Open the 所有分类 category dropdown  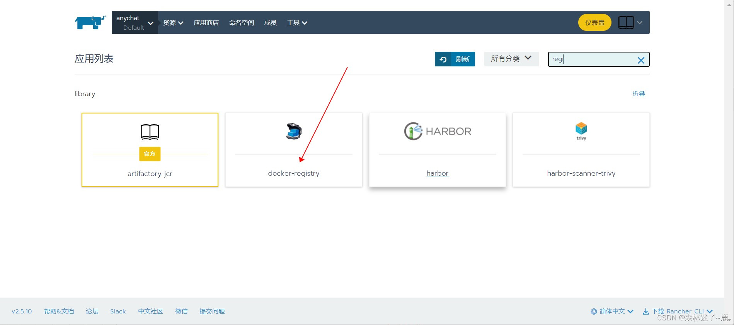[x=511, y=59]
